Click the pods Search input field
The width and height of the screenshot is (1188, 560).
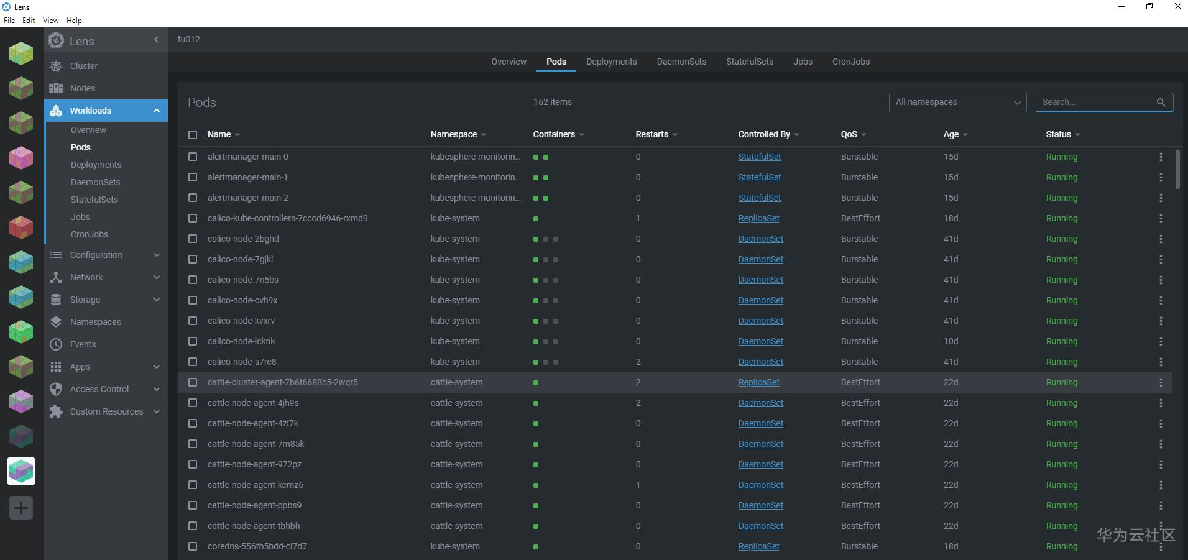pos(1094,103)
